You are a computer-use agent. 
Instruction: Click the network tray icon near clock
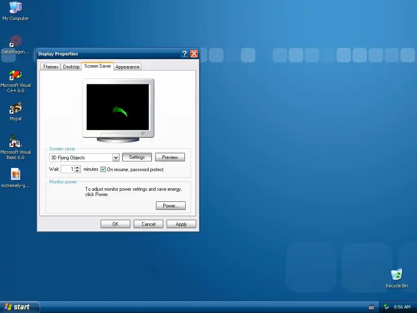coord(386,307)
